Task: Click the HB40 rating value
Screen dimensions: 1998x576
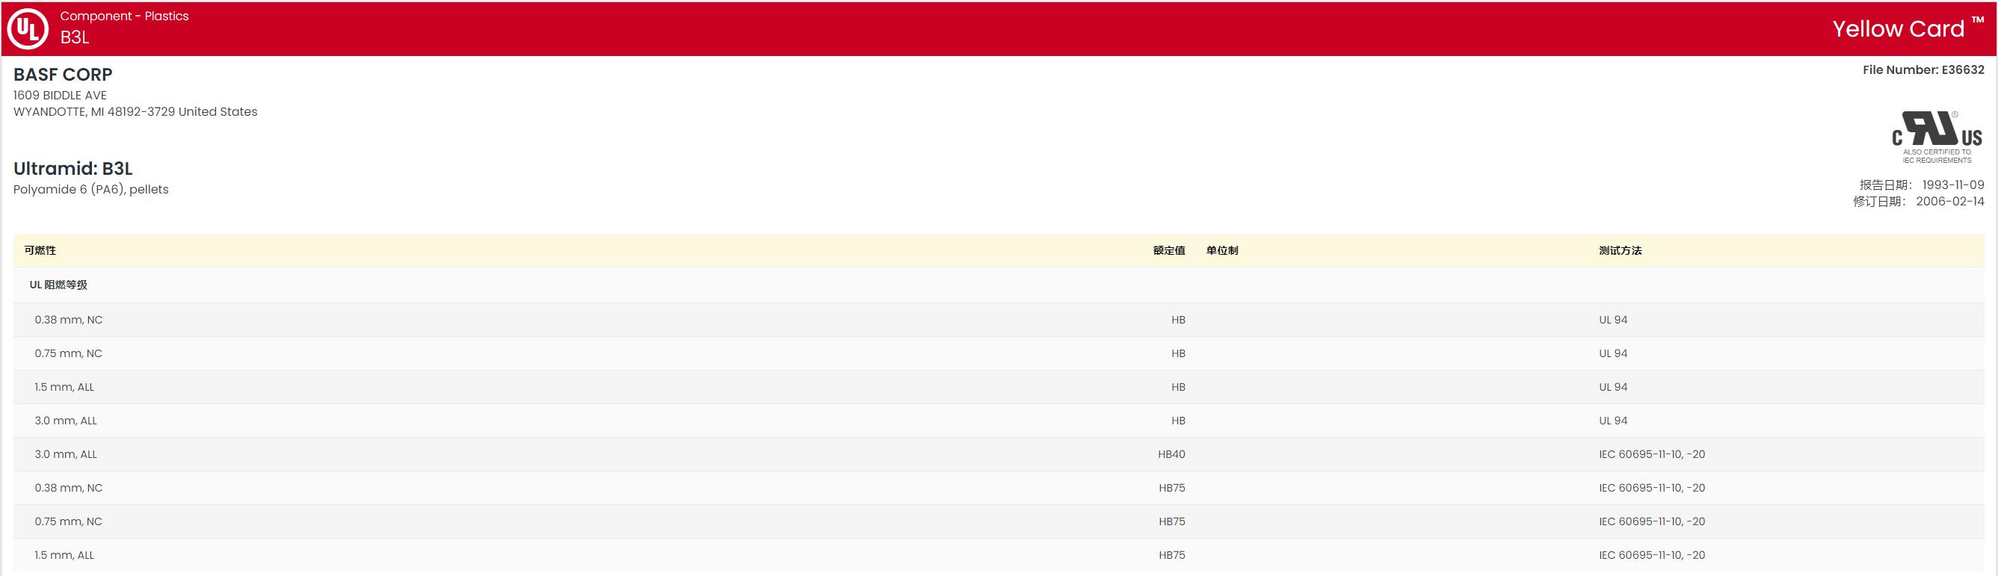Action: pyautogui.click(x=1172, y=454)
